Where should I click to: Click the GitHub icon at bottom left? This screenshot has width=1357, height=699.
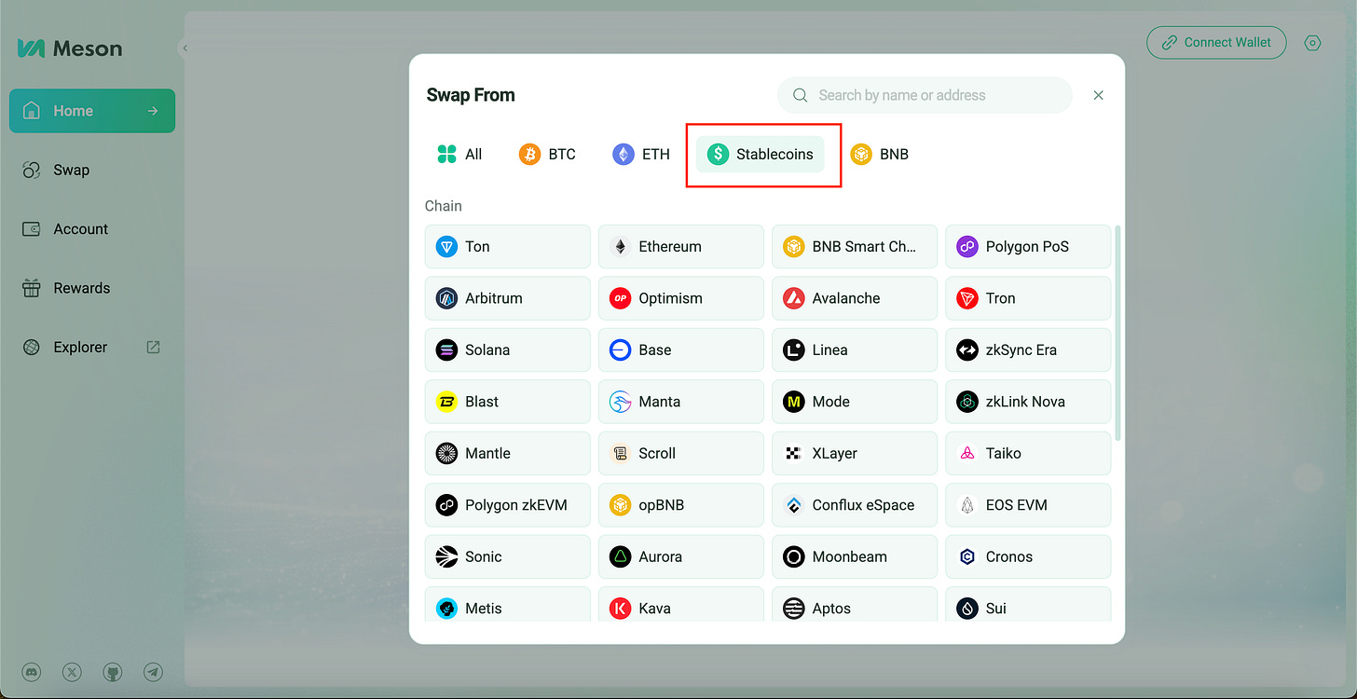pos(113,671)
